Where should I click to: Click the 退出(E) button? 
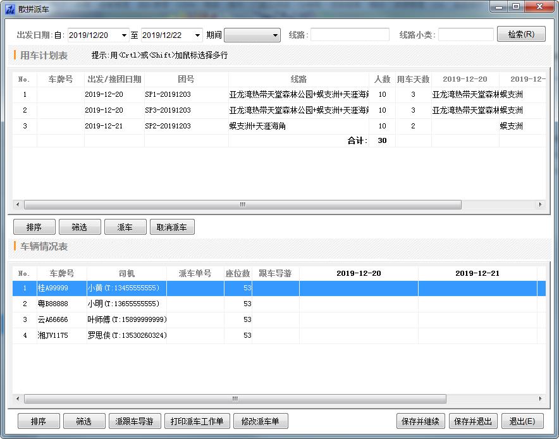[522, 421]
